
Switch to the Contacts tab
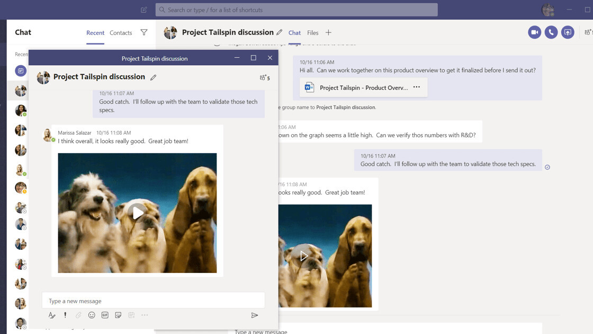click(121, 33)
